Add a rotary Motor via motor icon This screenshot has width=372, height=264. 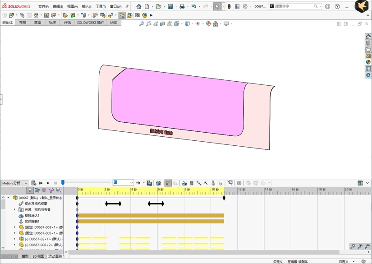coord(184,183)
